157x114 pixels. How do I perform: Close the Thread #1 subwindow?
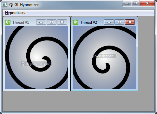62,22
